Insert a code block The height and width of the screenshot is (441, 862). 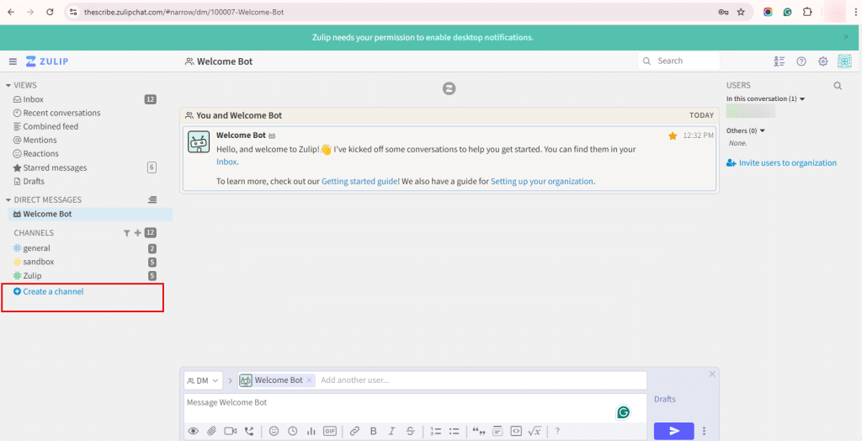[x=516, y=431]
